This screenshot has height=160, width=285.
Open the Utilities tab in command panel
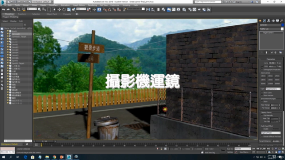(x=281, y=21)
